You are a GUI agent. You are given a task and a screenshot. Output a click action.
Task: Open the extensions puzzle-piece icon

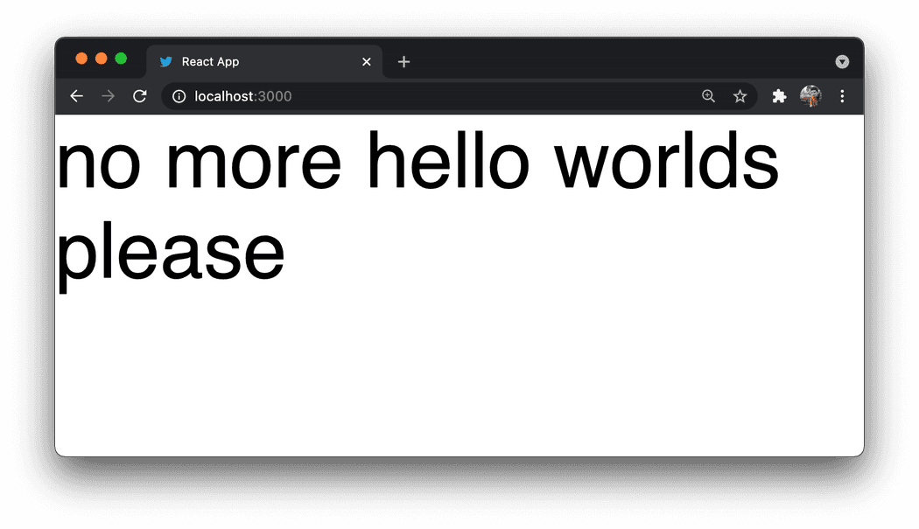[779, 96]
